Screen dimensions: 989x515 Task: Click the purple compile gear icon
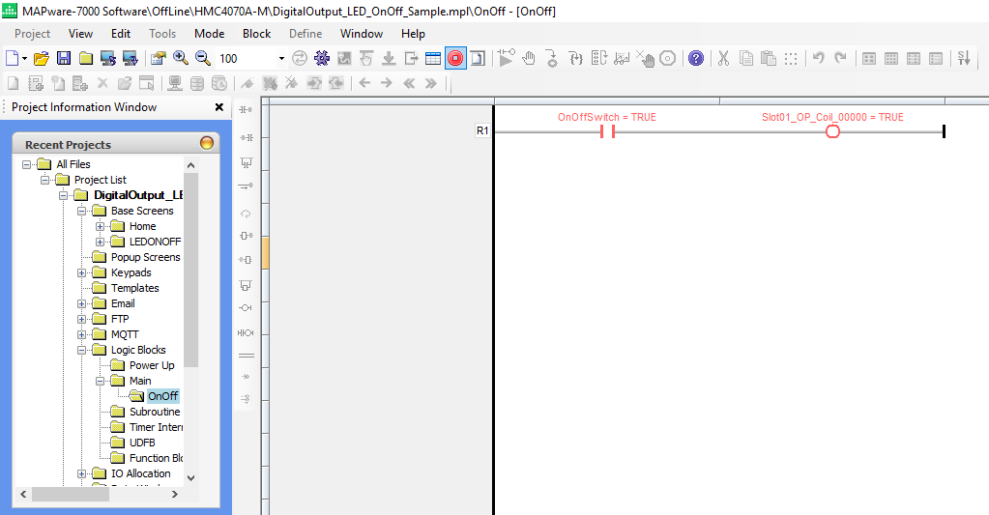(x=322, y=59)
